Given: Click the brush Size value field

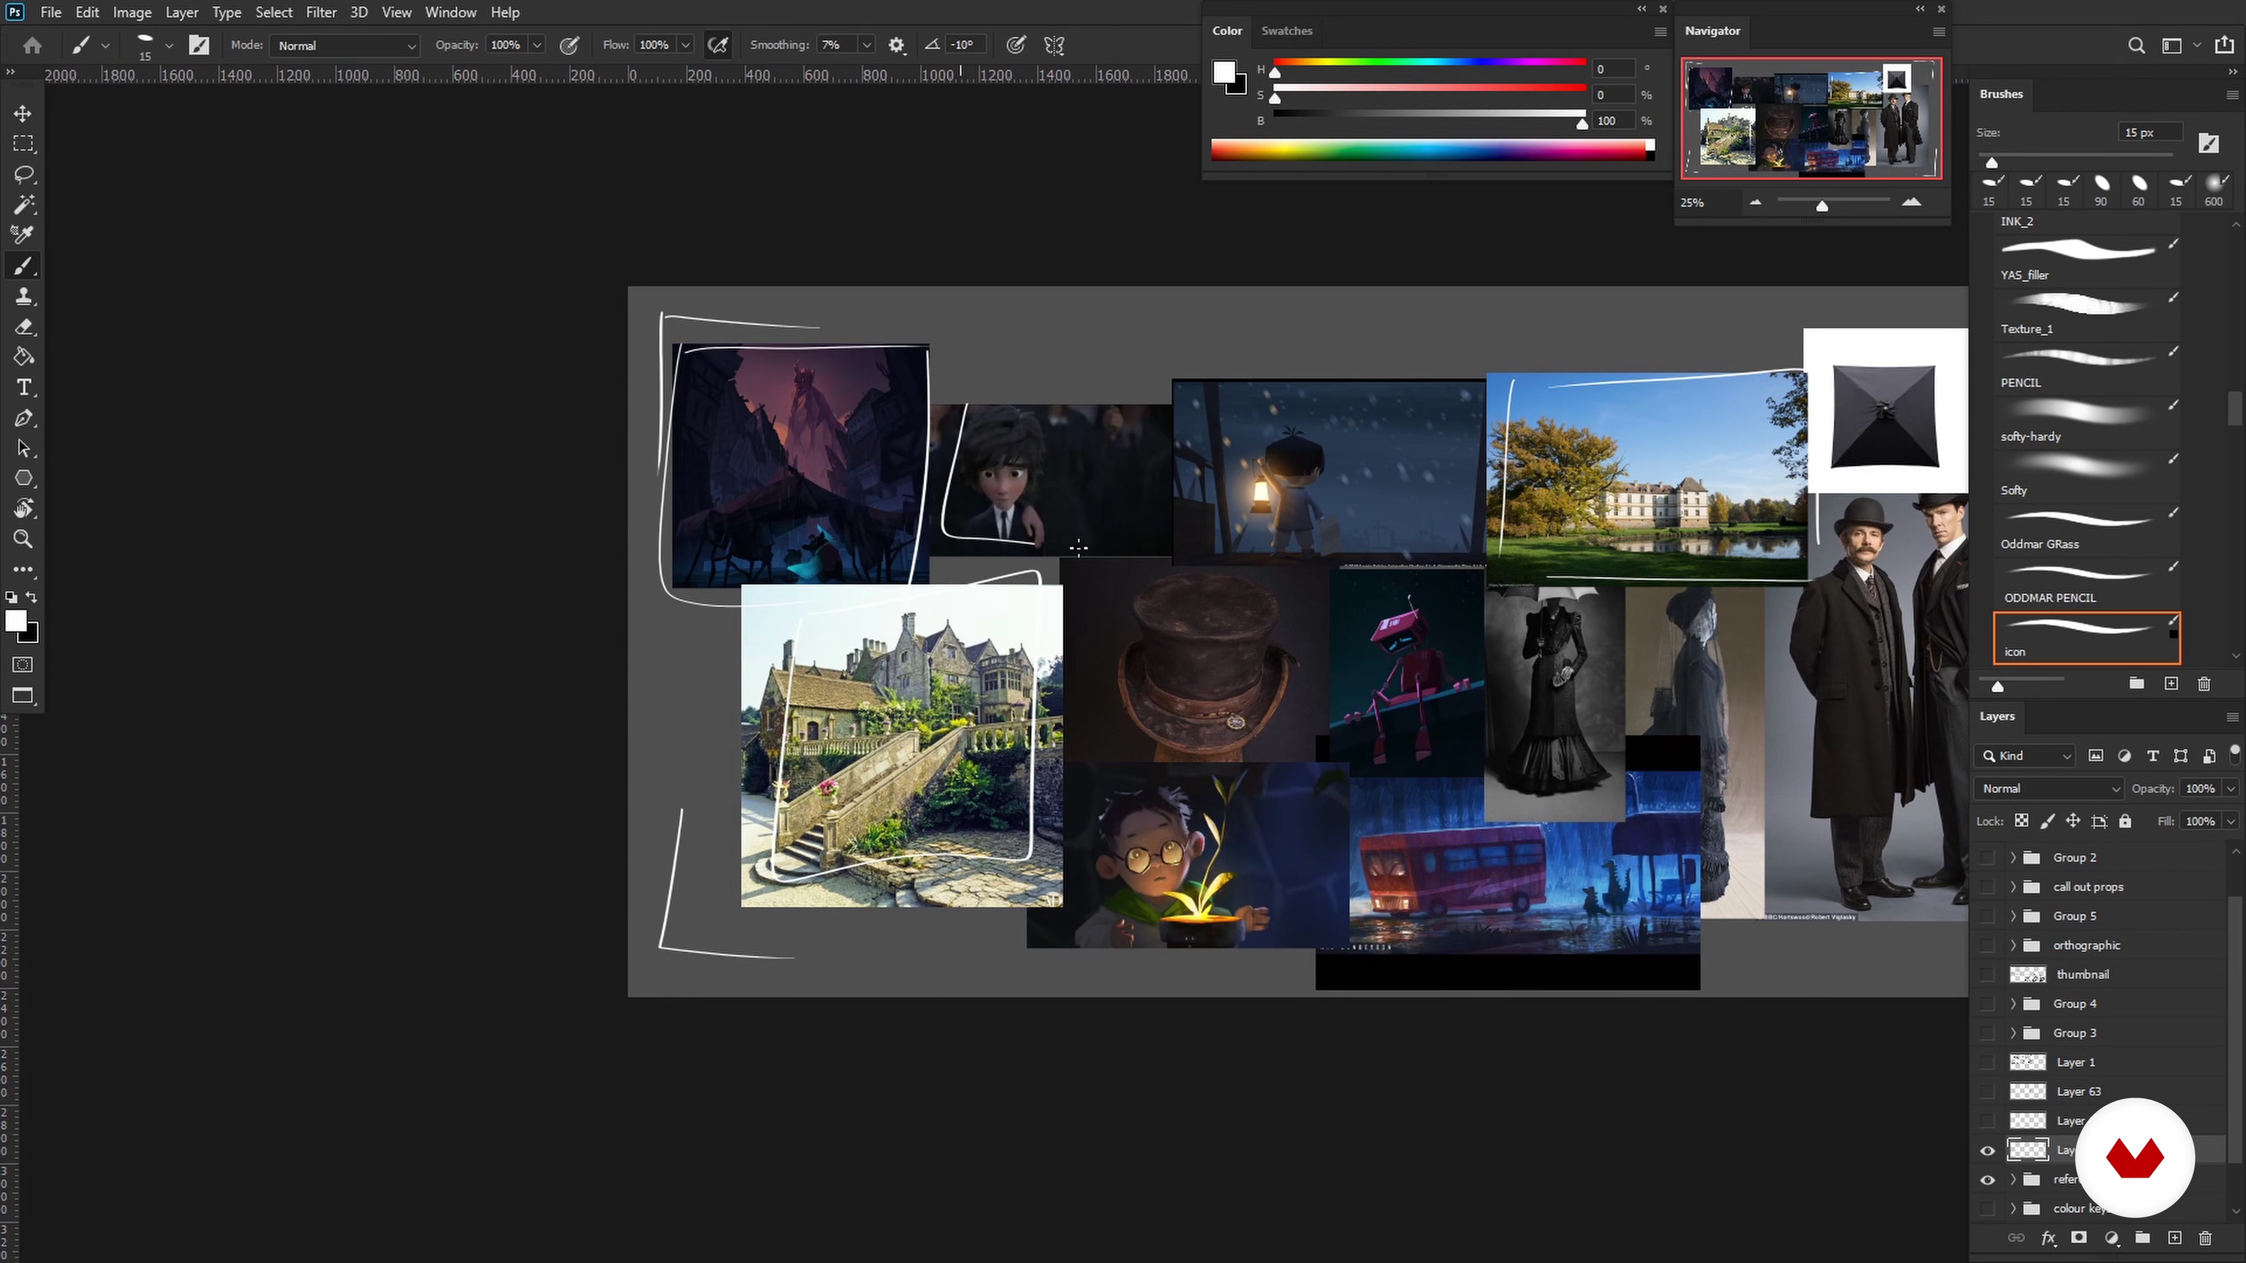Looking at the screenshot, I should point(2149,133).
